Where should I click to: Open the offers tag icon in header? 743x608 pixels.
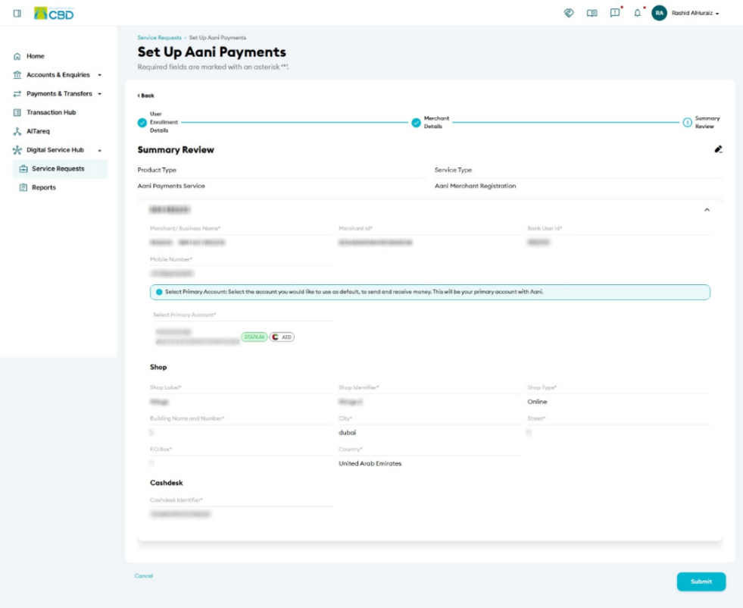tap(569, 13)
